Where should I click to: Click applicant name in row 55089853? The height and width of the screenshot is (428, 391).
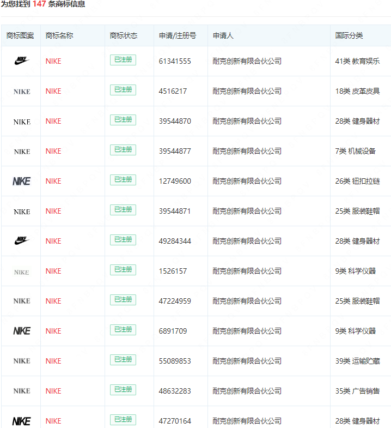tap(247, 361)
